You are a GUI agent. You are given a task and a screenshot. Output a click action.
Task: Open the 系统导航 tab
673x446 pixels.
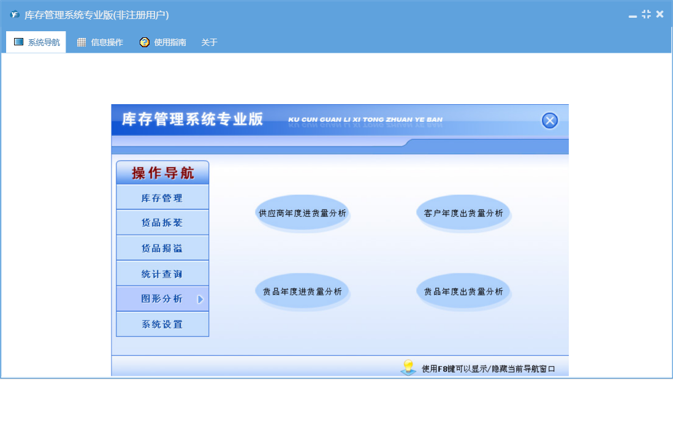pos(36,42)
